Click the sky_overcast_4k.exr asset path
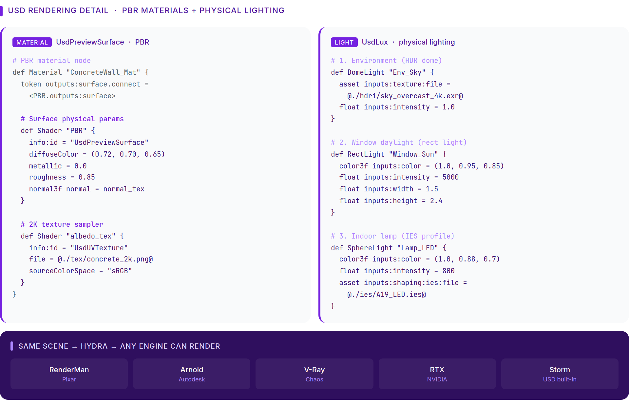629x405 pixels. click(405, 96)
